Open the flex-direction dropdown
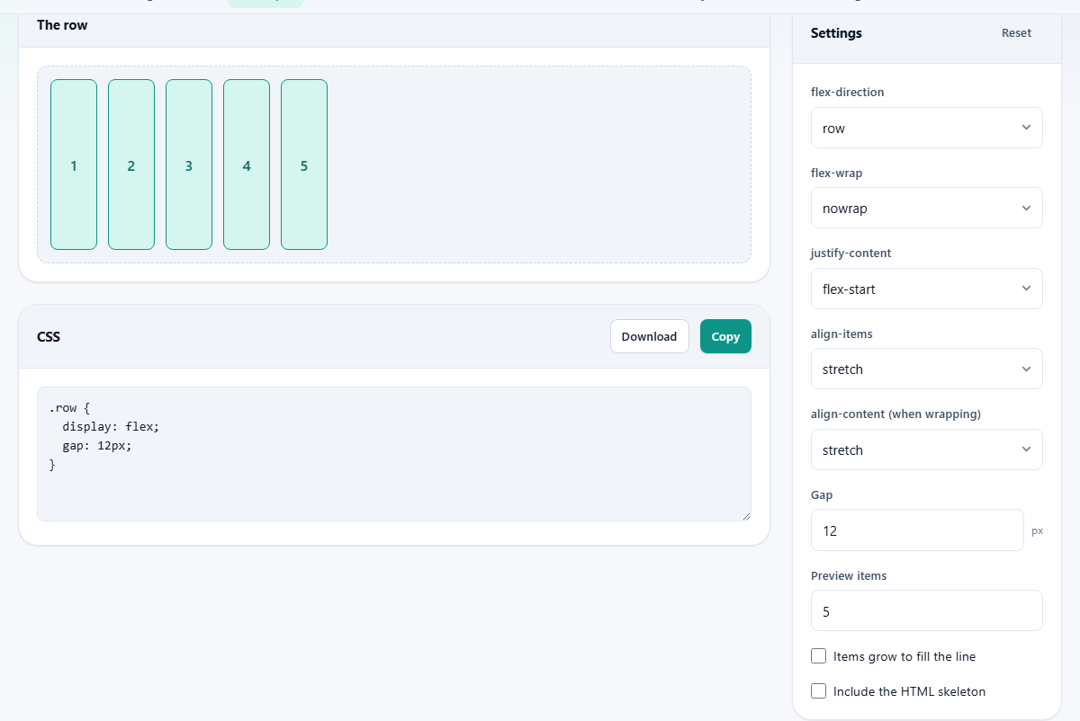Viewport: 1080px width, 721px height. tap(926, 128)
